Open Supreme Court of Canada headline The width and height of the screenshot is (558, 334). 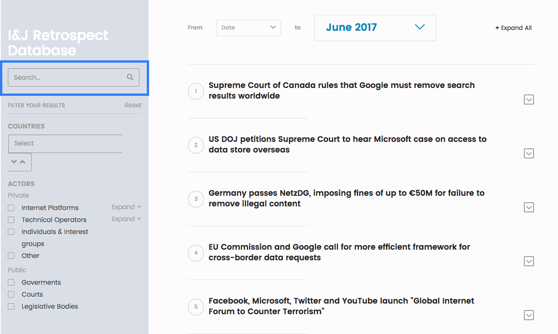[342, 90]
